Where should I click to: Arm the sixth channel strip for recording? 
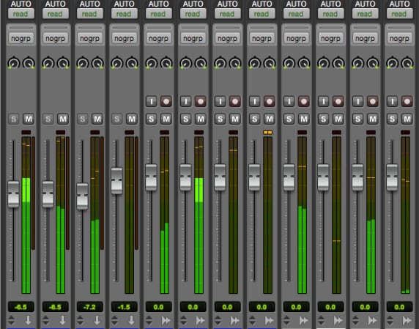click(x=201, y=102)
